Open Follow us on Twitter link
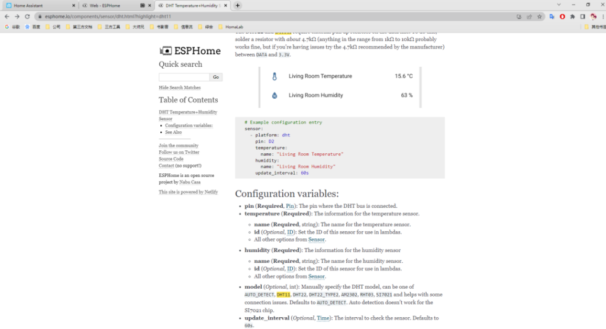This screenshot has height=329, width=606. [x=179, y=152]
